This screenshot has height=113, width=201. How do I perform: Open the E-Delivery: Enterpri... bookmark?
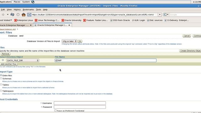177,20
